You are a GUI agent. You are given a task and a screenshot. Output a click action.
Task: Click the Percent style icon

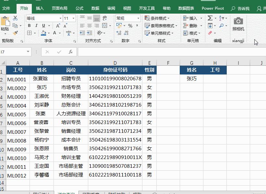click(130, 25)
